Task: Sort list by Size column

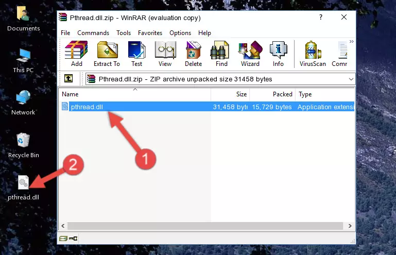Action: tap(230, 94)
